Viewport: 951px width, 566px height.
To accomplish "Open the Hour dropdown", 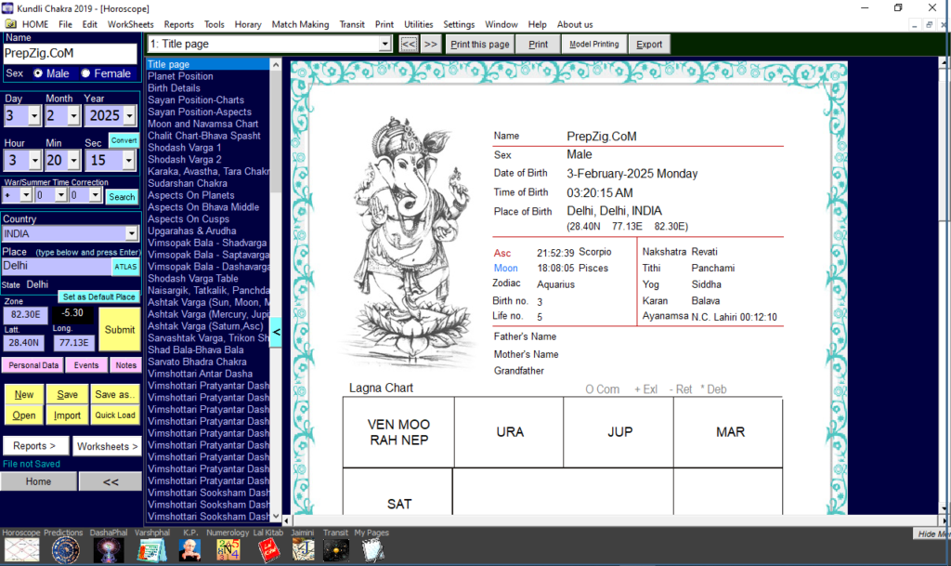I will pyautogui.click(x=34, y=160).
